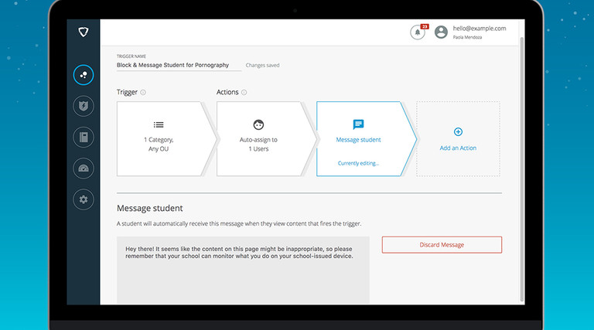Open the notifications bell with badge
594x330 pixels.
pos(418,32)
